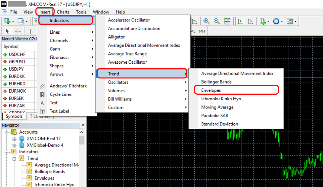This screenshot has height=187, width=323.
Task: Expand the XM.COM-Real 17 account node
Action: pyautogui.click(x=14, y=139)
